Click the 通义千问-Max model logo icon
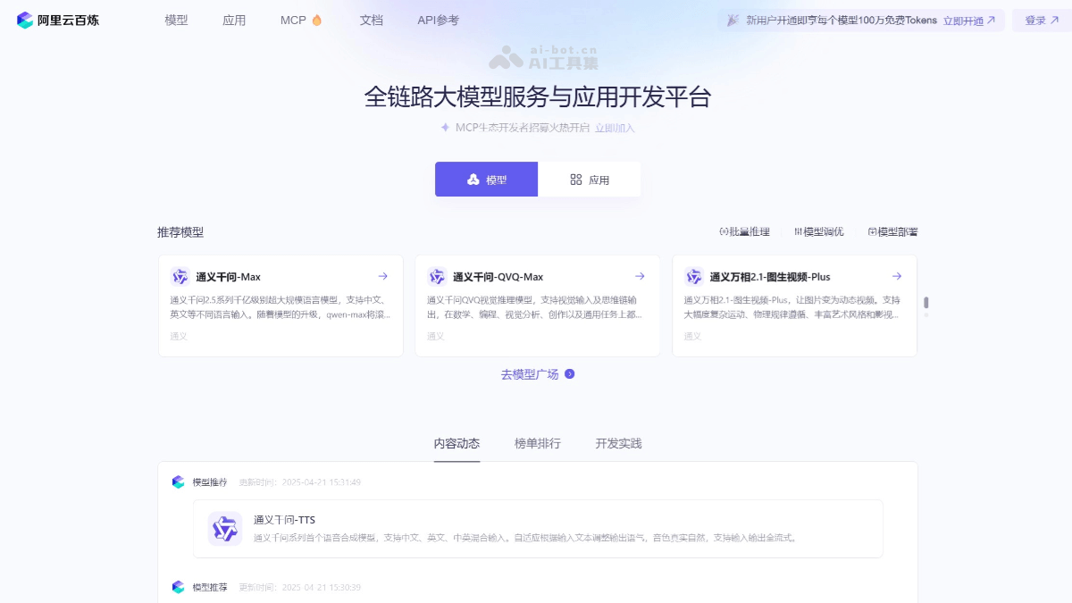The height and width of the screenshot is (603, 1072). click(x=180, y=276)
